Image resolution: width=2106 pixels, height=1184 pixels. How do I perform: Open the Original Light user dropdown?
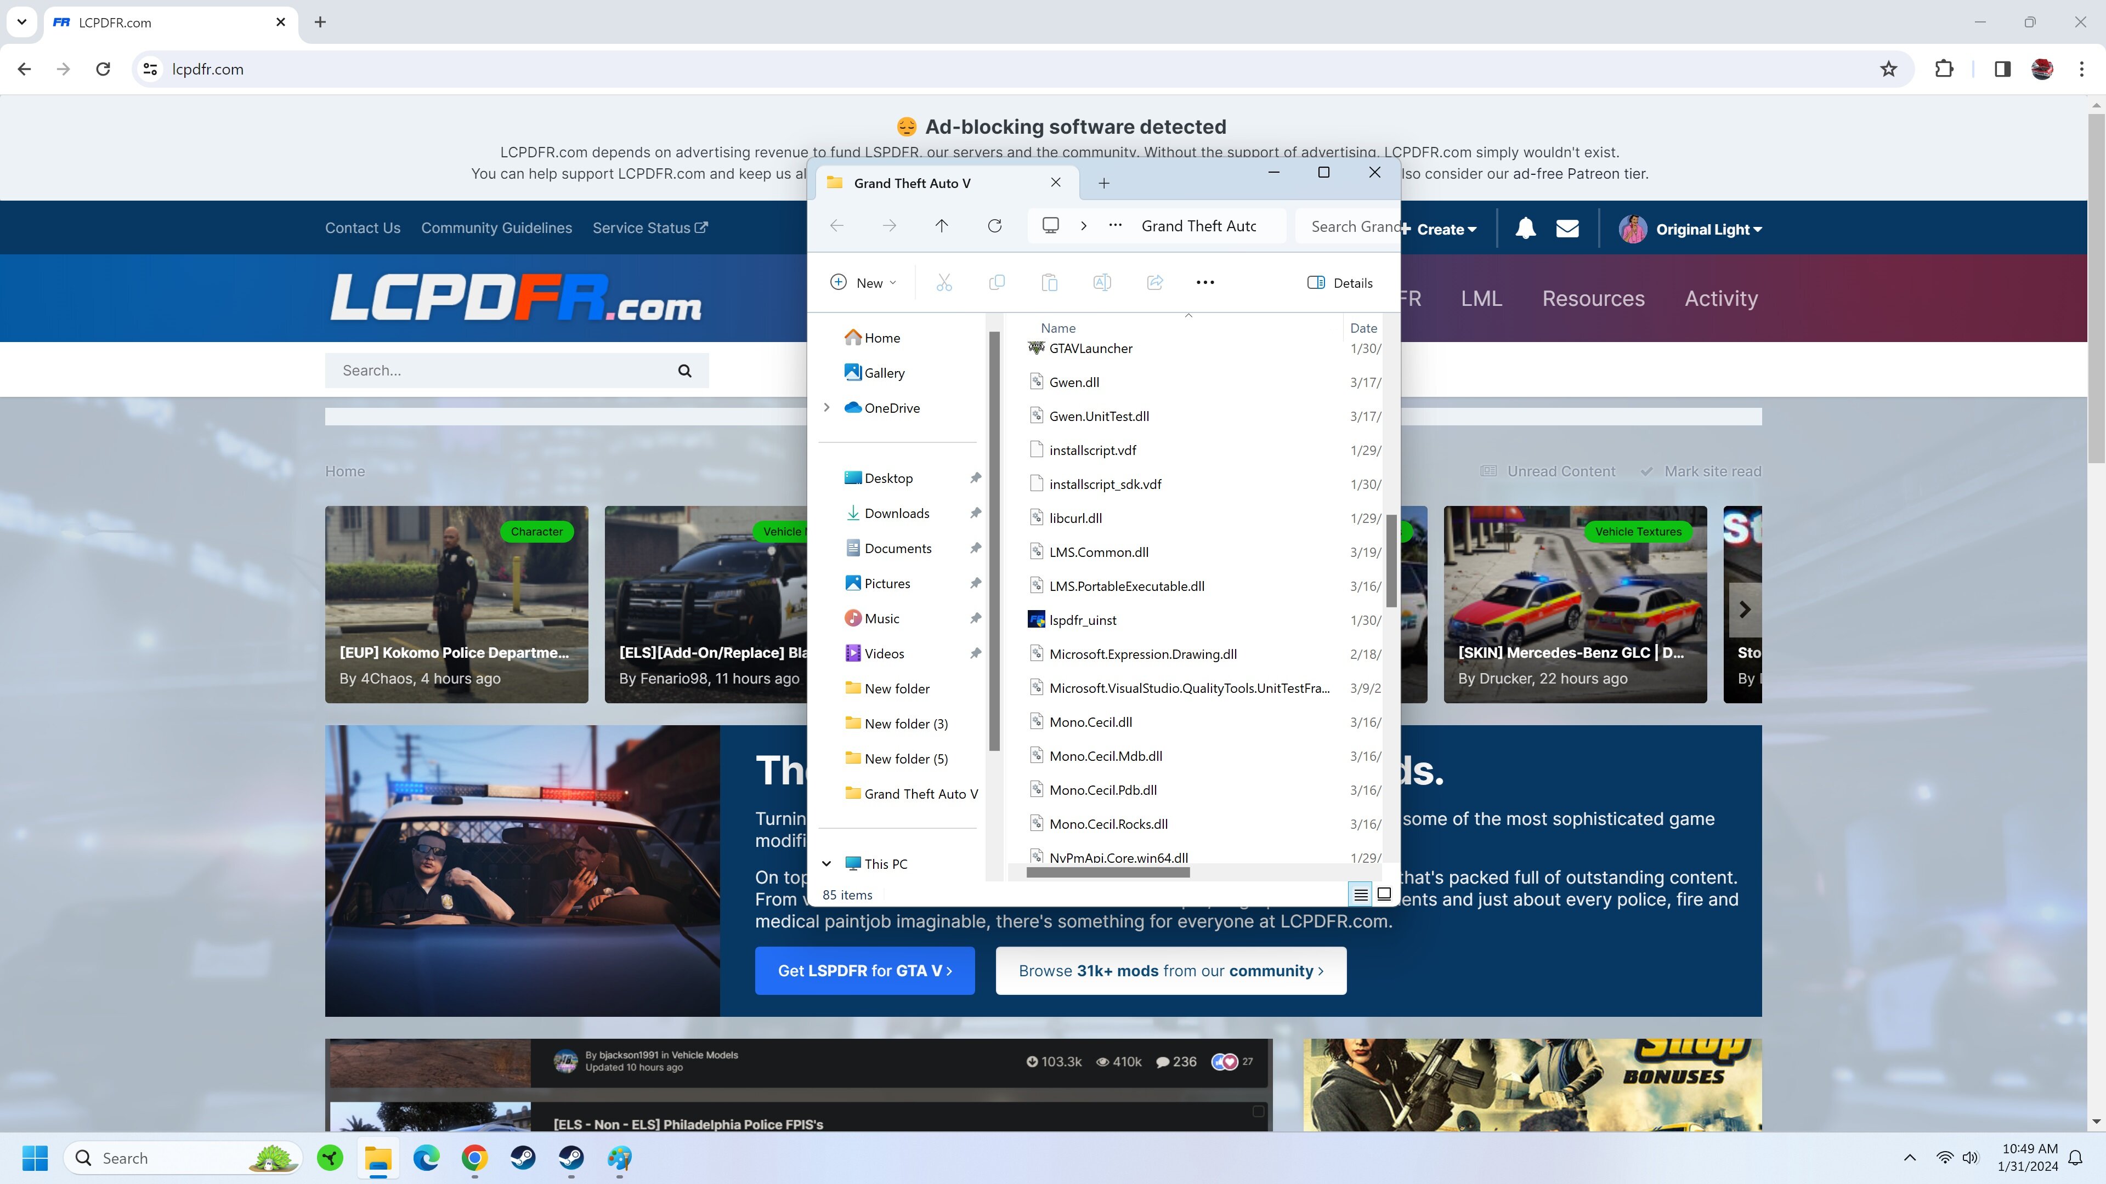pos(1708,230)
